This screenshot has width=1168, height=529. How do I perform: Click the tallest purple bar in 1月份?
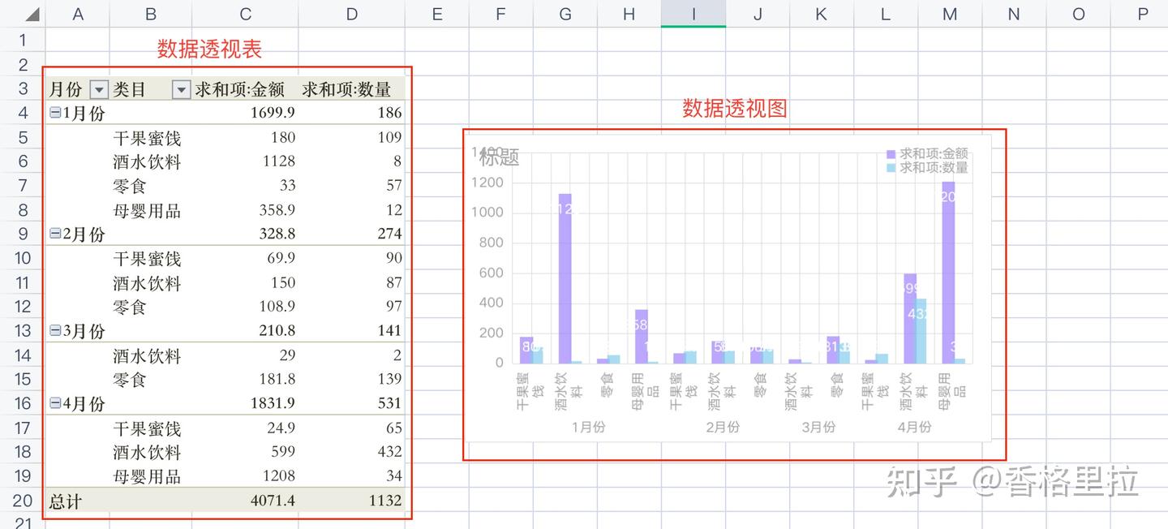565,278
